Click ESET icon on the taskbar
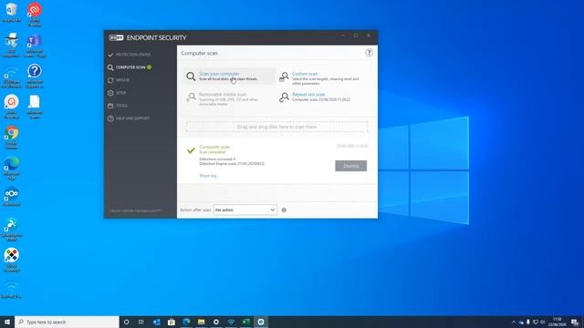584x328 pixels. (261, 322)
